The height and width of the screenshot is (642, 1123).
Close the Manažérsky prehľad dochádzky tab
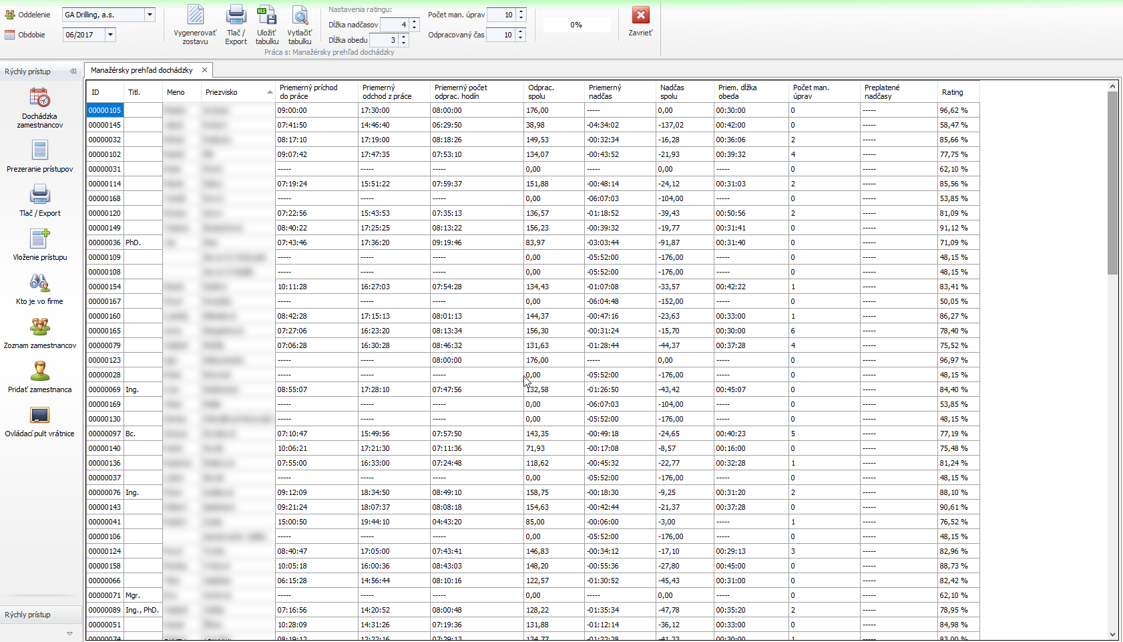204,70
